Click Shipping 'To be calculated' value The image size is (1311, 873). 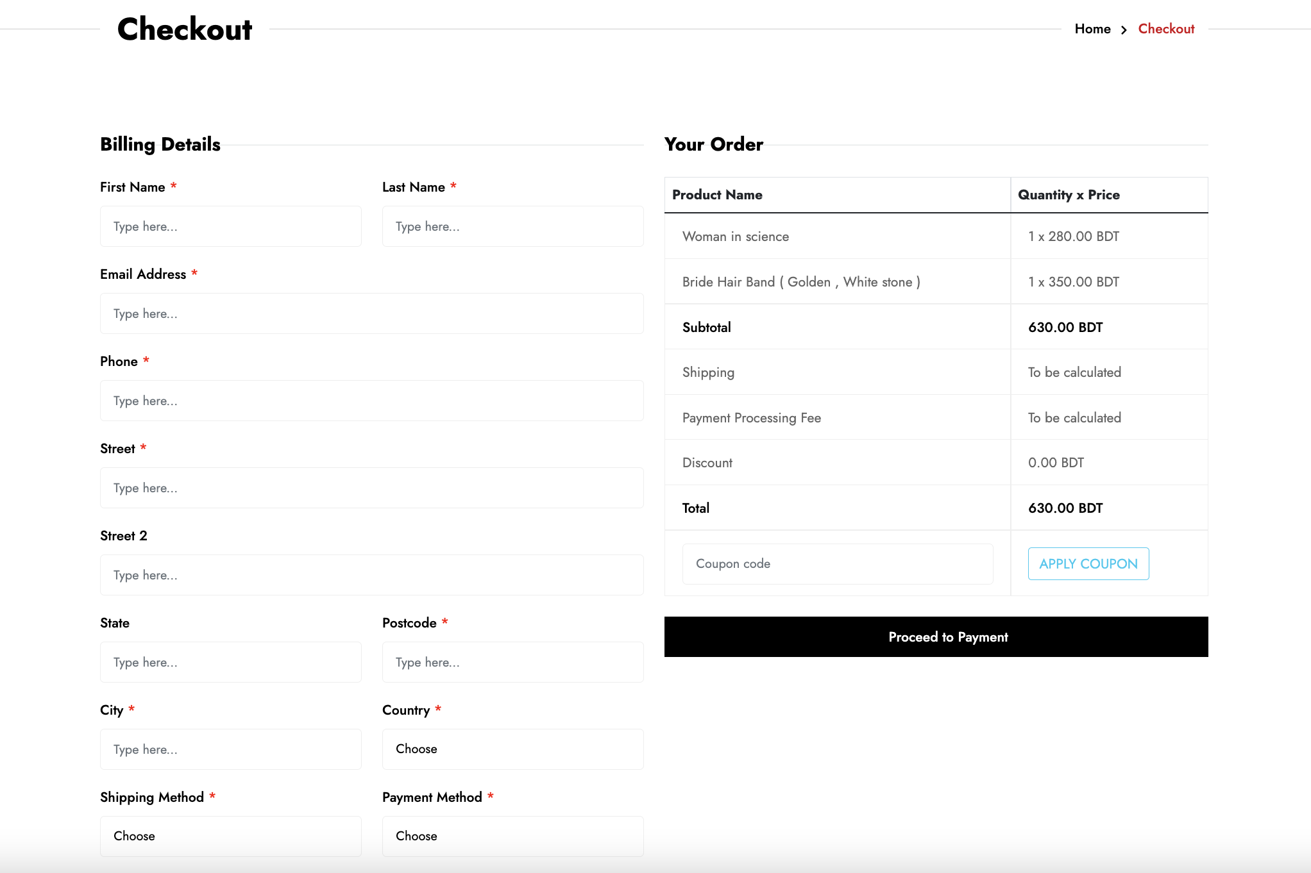tap(1074, 372)
